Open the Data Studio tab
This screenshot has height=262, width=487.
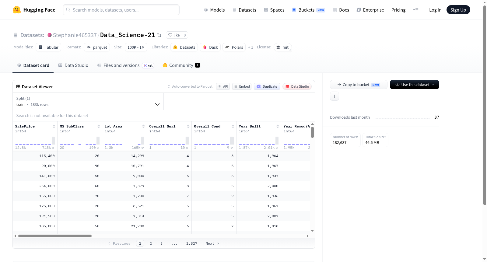point(73,65)
